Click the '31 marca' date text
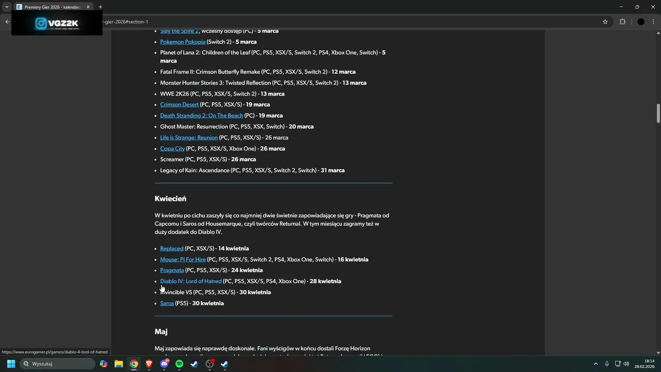The width and height of the screenshot is (661, 372). [333, 171]
